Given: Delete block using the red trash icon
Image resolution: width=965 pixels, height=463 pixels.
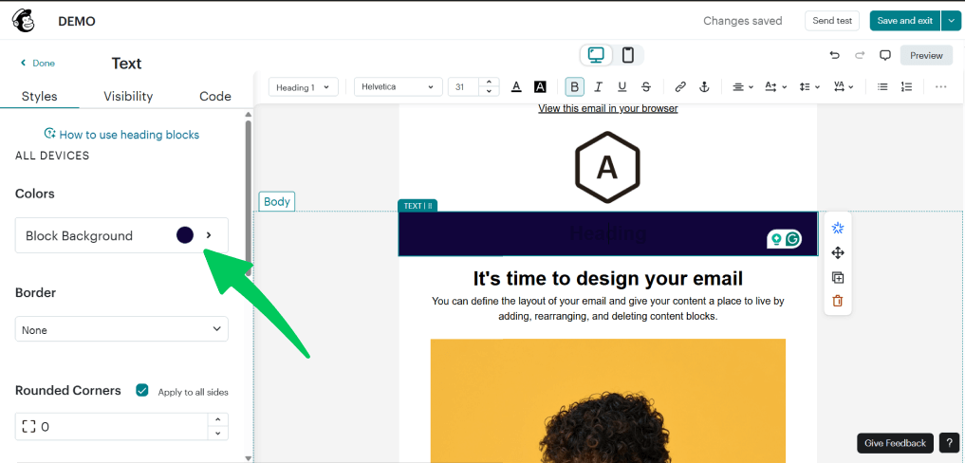Looking at the screenshot, I should click(837, 301).
